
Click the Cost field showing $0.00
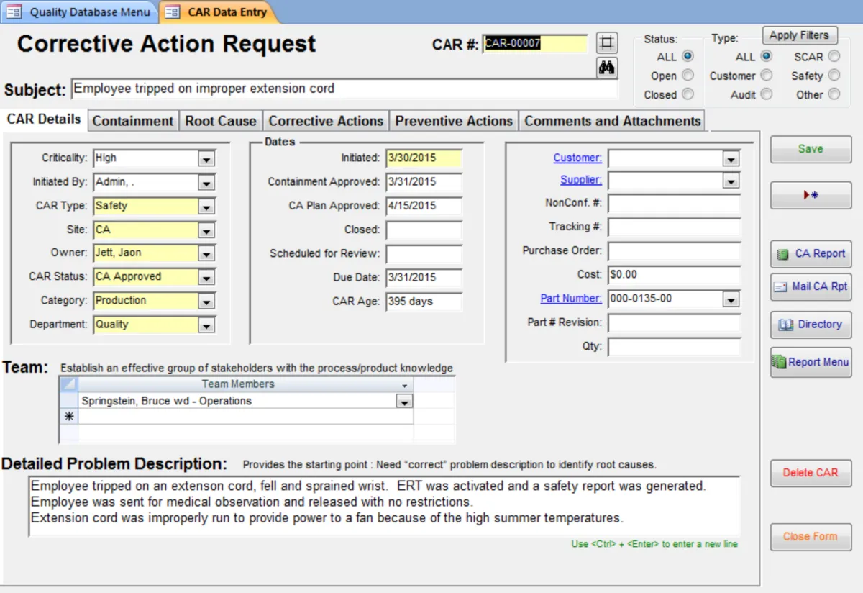674,275
